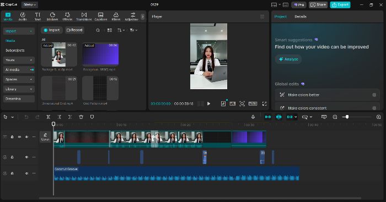Lock the main video track
This screenshot has height=202, width=386.
pos(12,137)
